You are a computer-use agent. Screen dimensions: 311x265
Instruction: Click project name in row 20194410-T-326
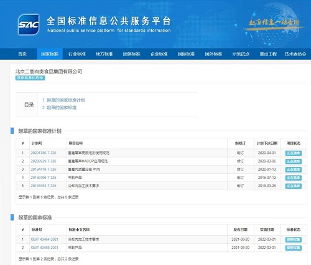pos(84,170)
